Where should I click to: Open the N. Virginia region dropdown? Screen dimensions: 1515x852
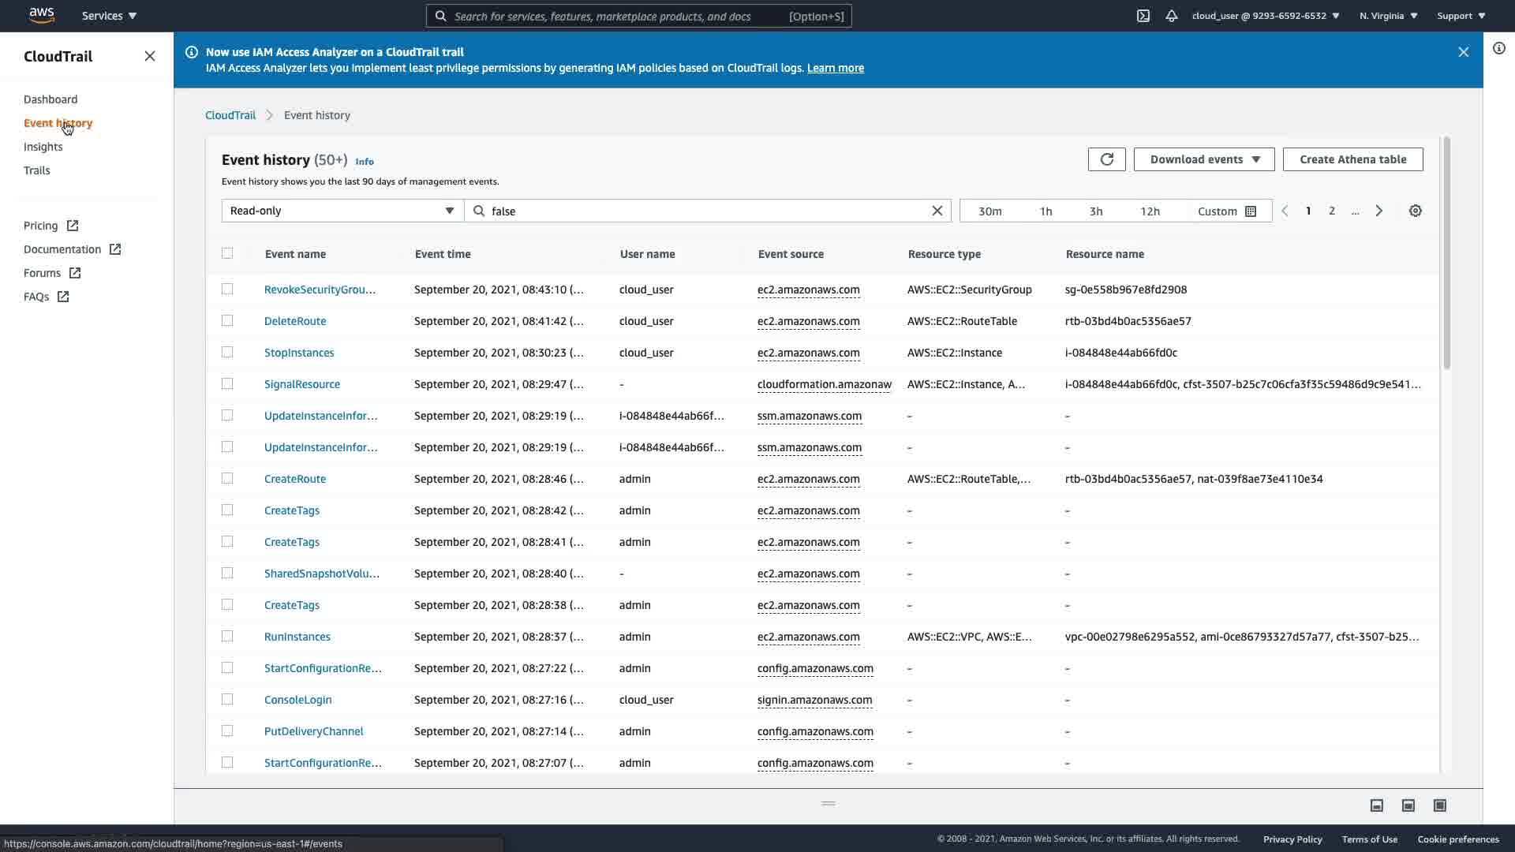point(1388,16)
